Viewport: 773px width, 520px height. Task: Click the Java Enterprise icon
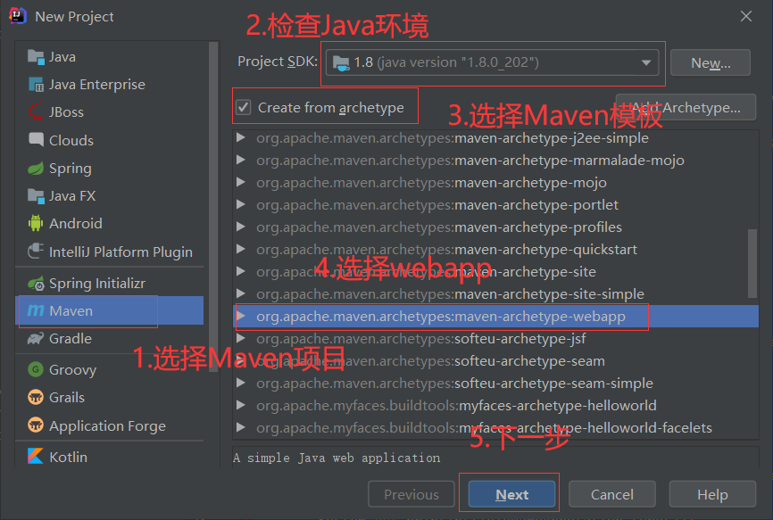(36, 85)
